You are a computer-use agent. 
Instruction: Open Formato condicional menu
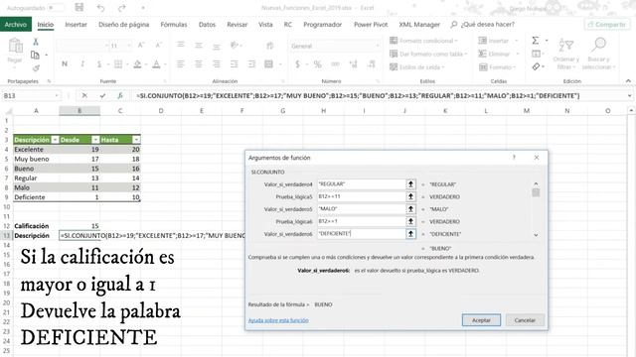[423, 41]
